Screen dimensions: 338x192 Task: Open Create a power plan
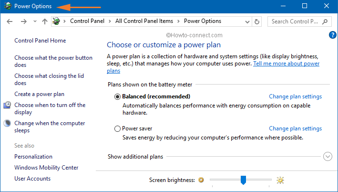(x=39, y=94)
